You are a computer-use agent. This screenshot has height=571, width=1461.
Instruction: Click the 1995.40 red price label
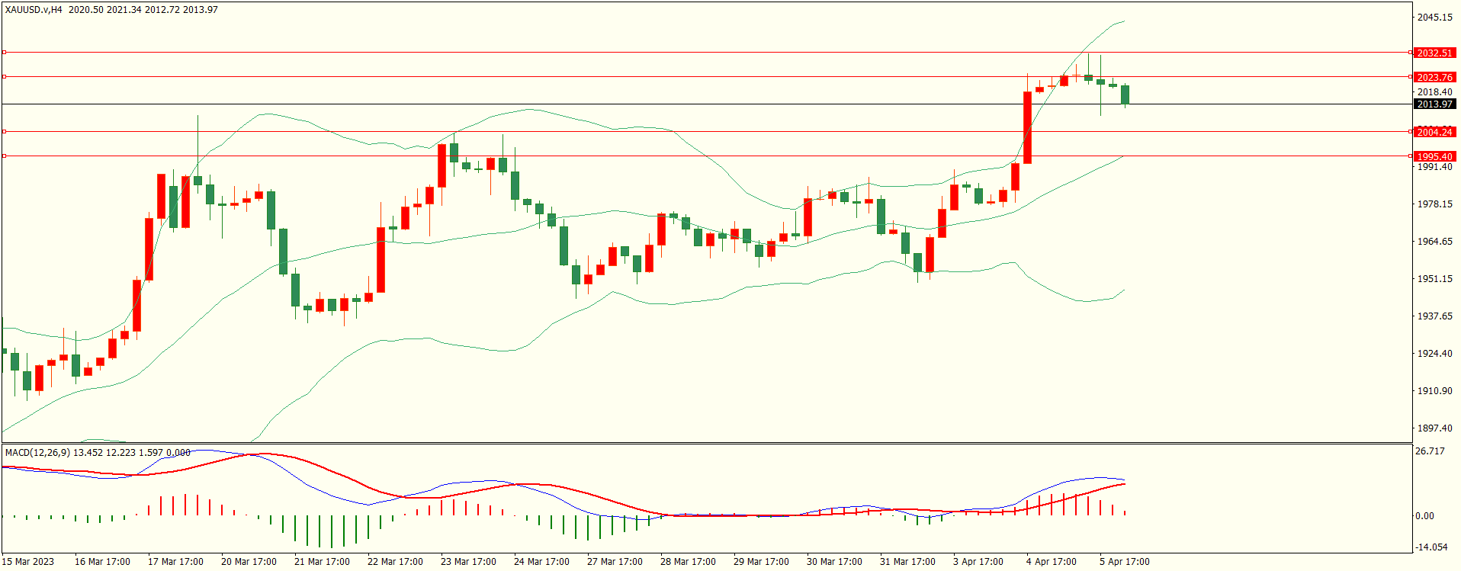coord(1434,156)
